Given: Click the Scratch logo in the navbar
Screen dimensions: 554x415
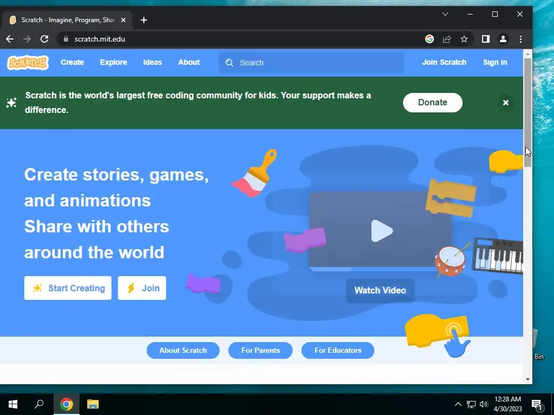Looking at the screenshot, I should point(28,63).
